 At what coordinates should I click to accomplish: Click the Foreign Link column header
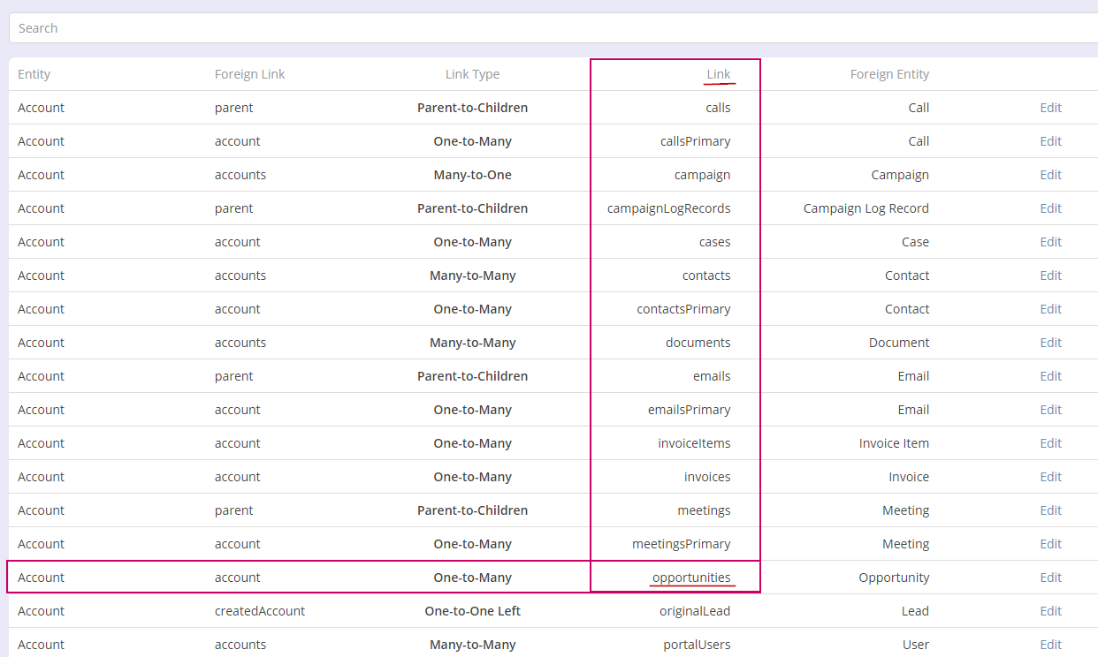[x=249, y=74]
